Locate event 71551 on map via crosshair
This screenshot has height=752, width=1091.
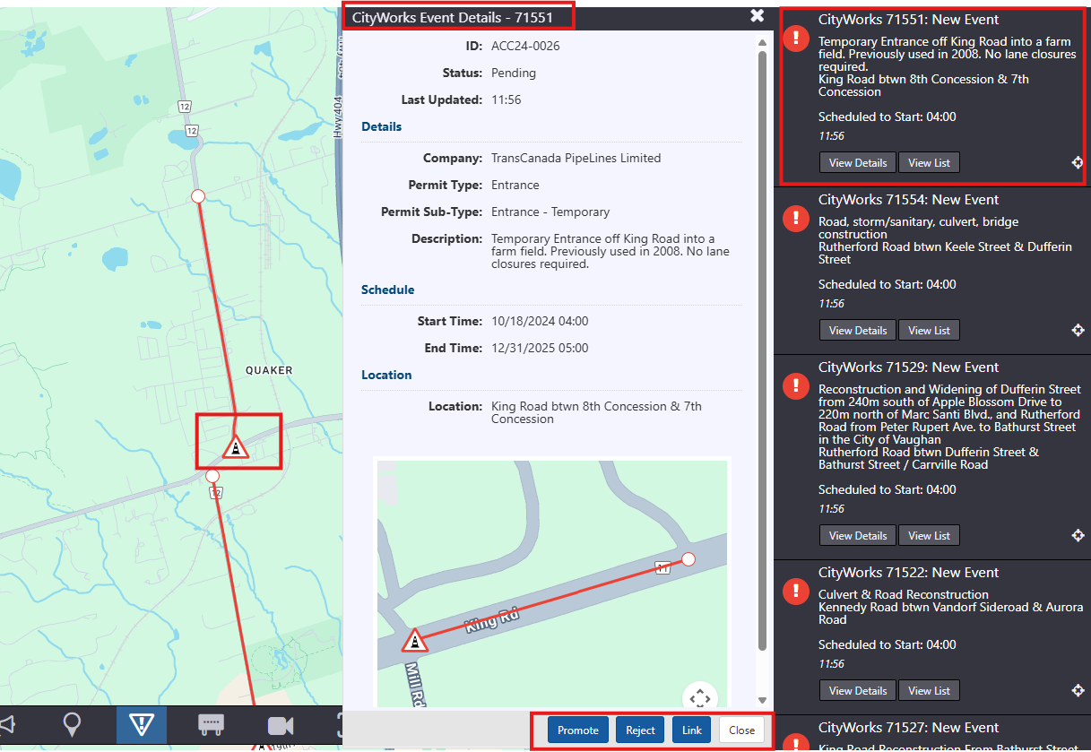coord(1078,162)
